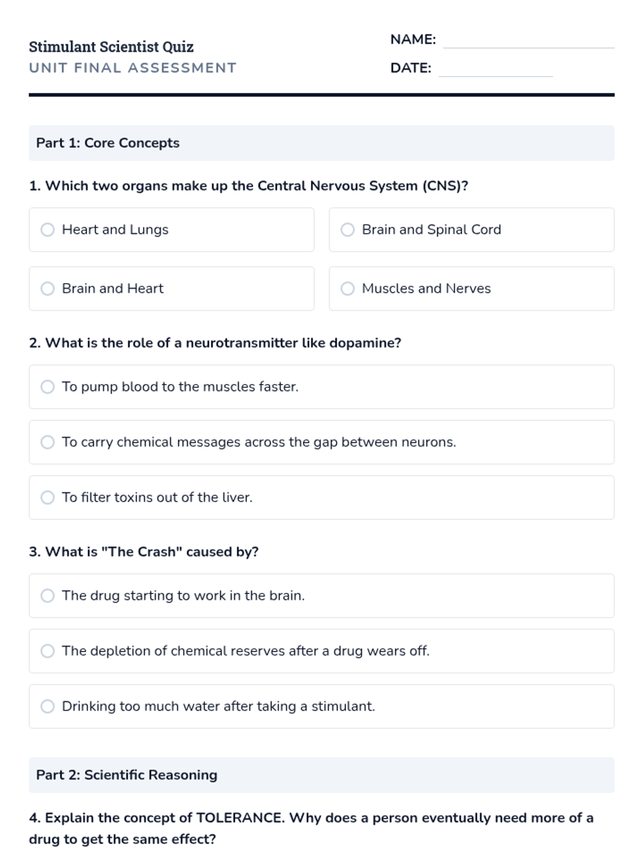The height and width of the screenshot is (857, 643).
Task: Choose 'To carry chemical messages' answer
Action: (48, 442)
